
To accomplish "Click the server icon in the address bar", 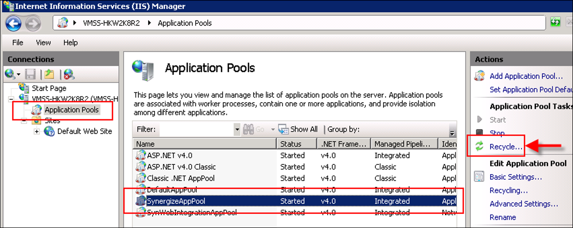I will point(63,23).
